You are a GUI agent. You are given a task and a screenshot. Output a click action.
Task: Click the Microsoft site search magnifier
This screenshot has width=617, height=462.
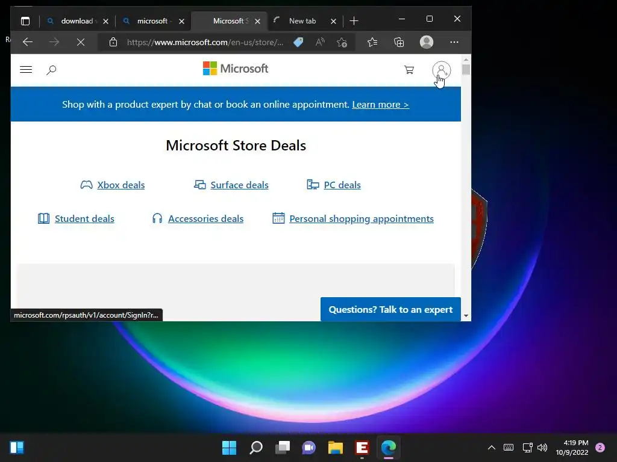[52, 70]
